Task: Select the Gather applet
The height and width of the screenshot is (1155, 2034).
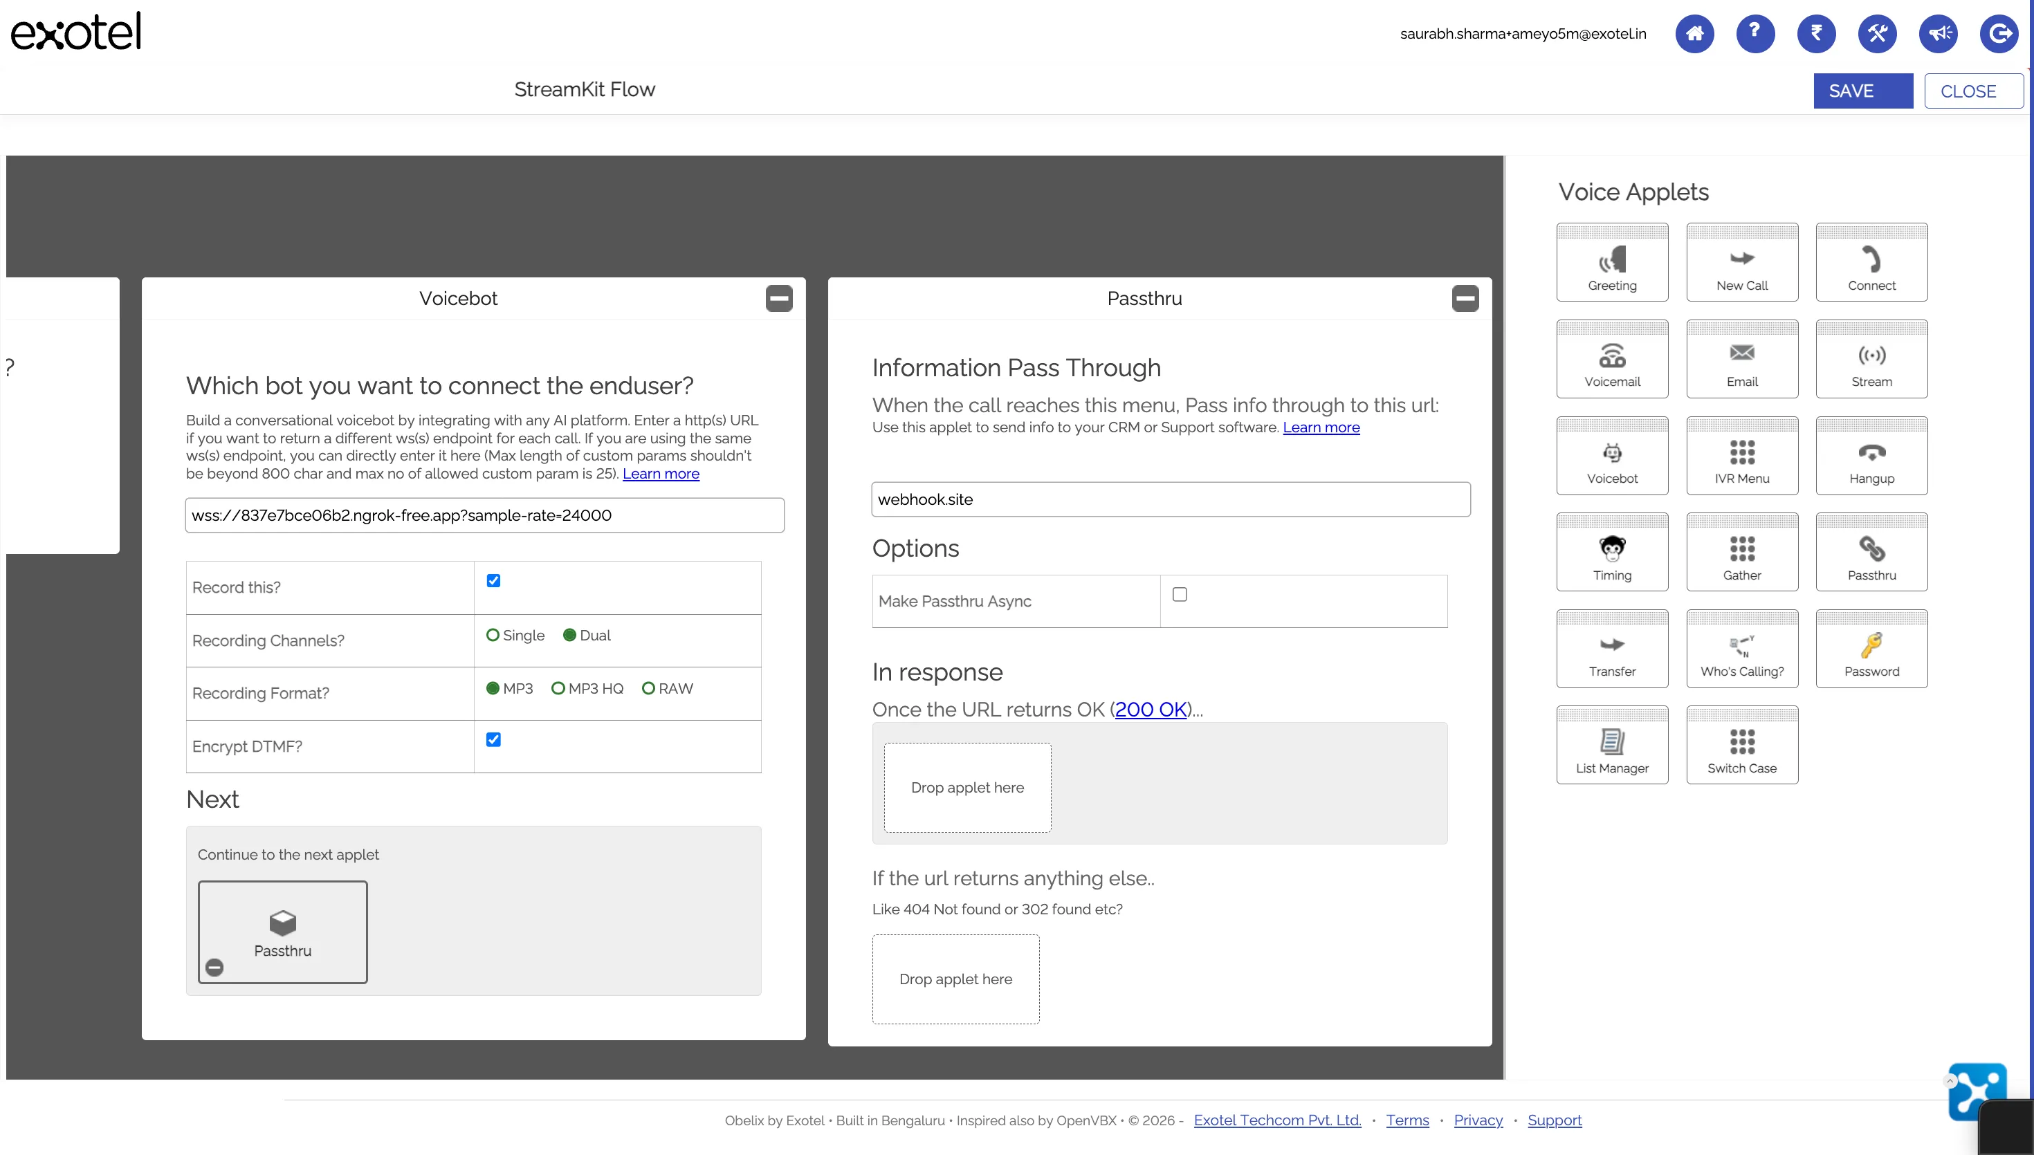Action: [x=1742, y=552]
